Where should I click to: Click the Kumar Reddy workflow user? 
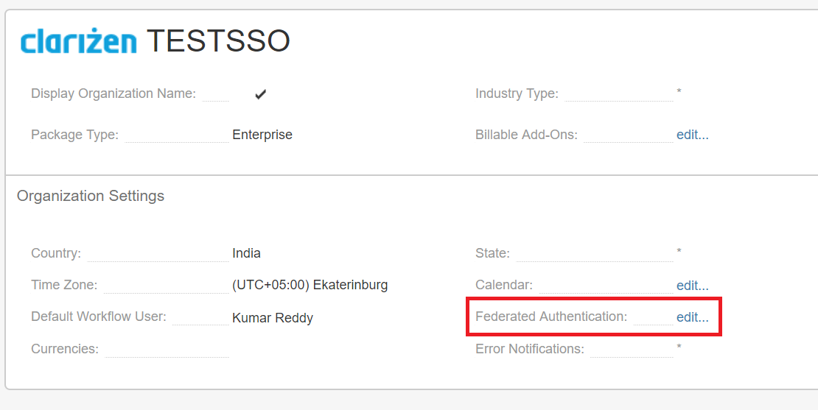point(272,318)
